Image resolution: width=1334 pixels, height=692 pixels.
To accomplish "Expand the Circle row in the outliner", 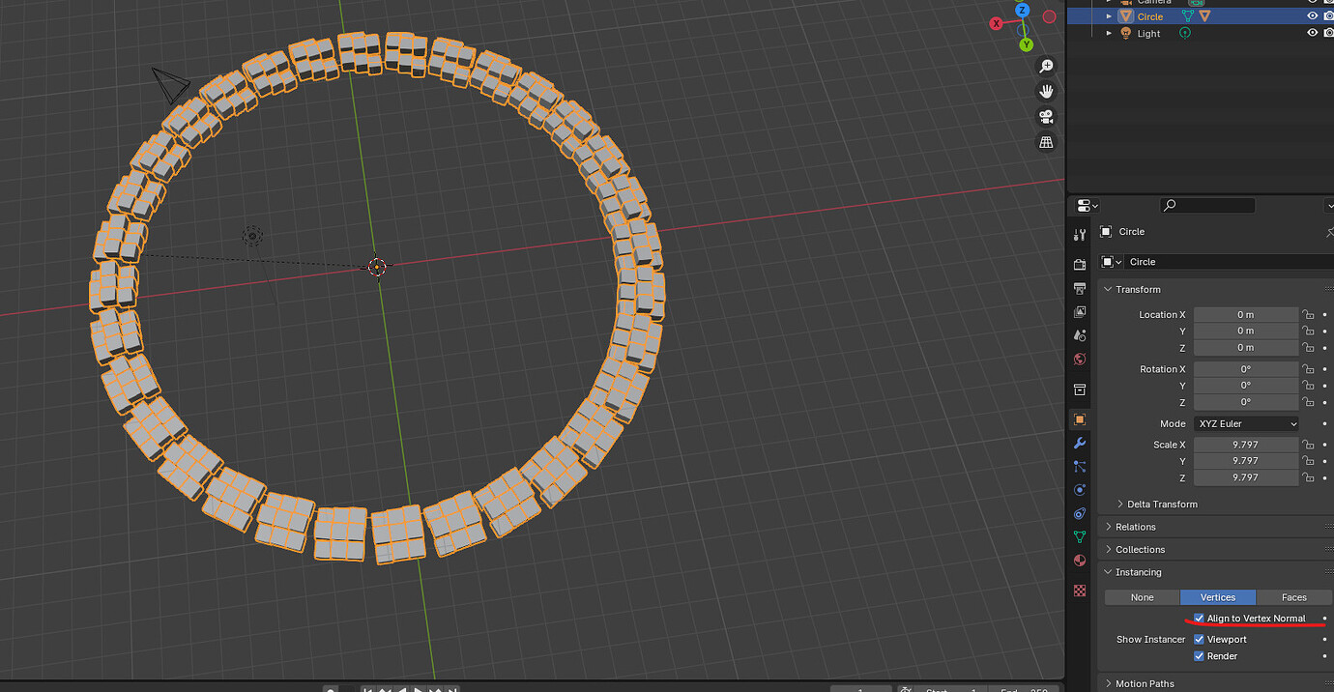I will coord(1109,16).
